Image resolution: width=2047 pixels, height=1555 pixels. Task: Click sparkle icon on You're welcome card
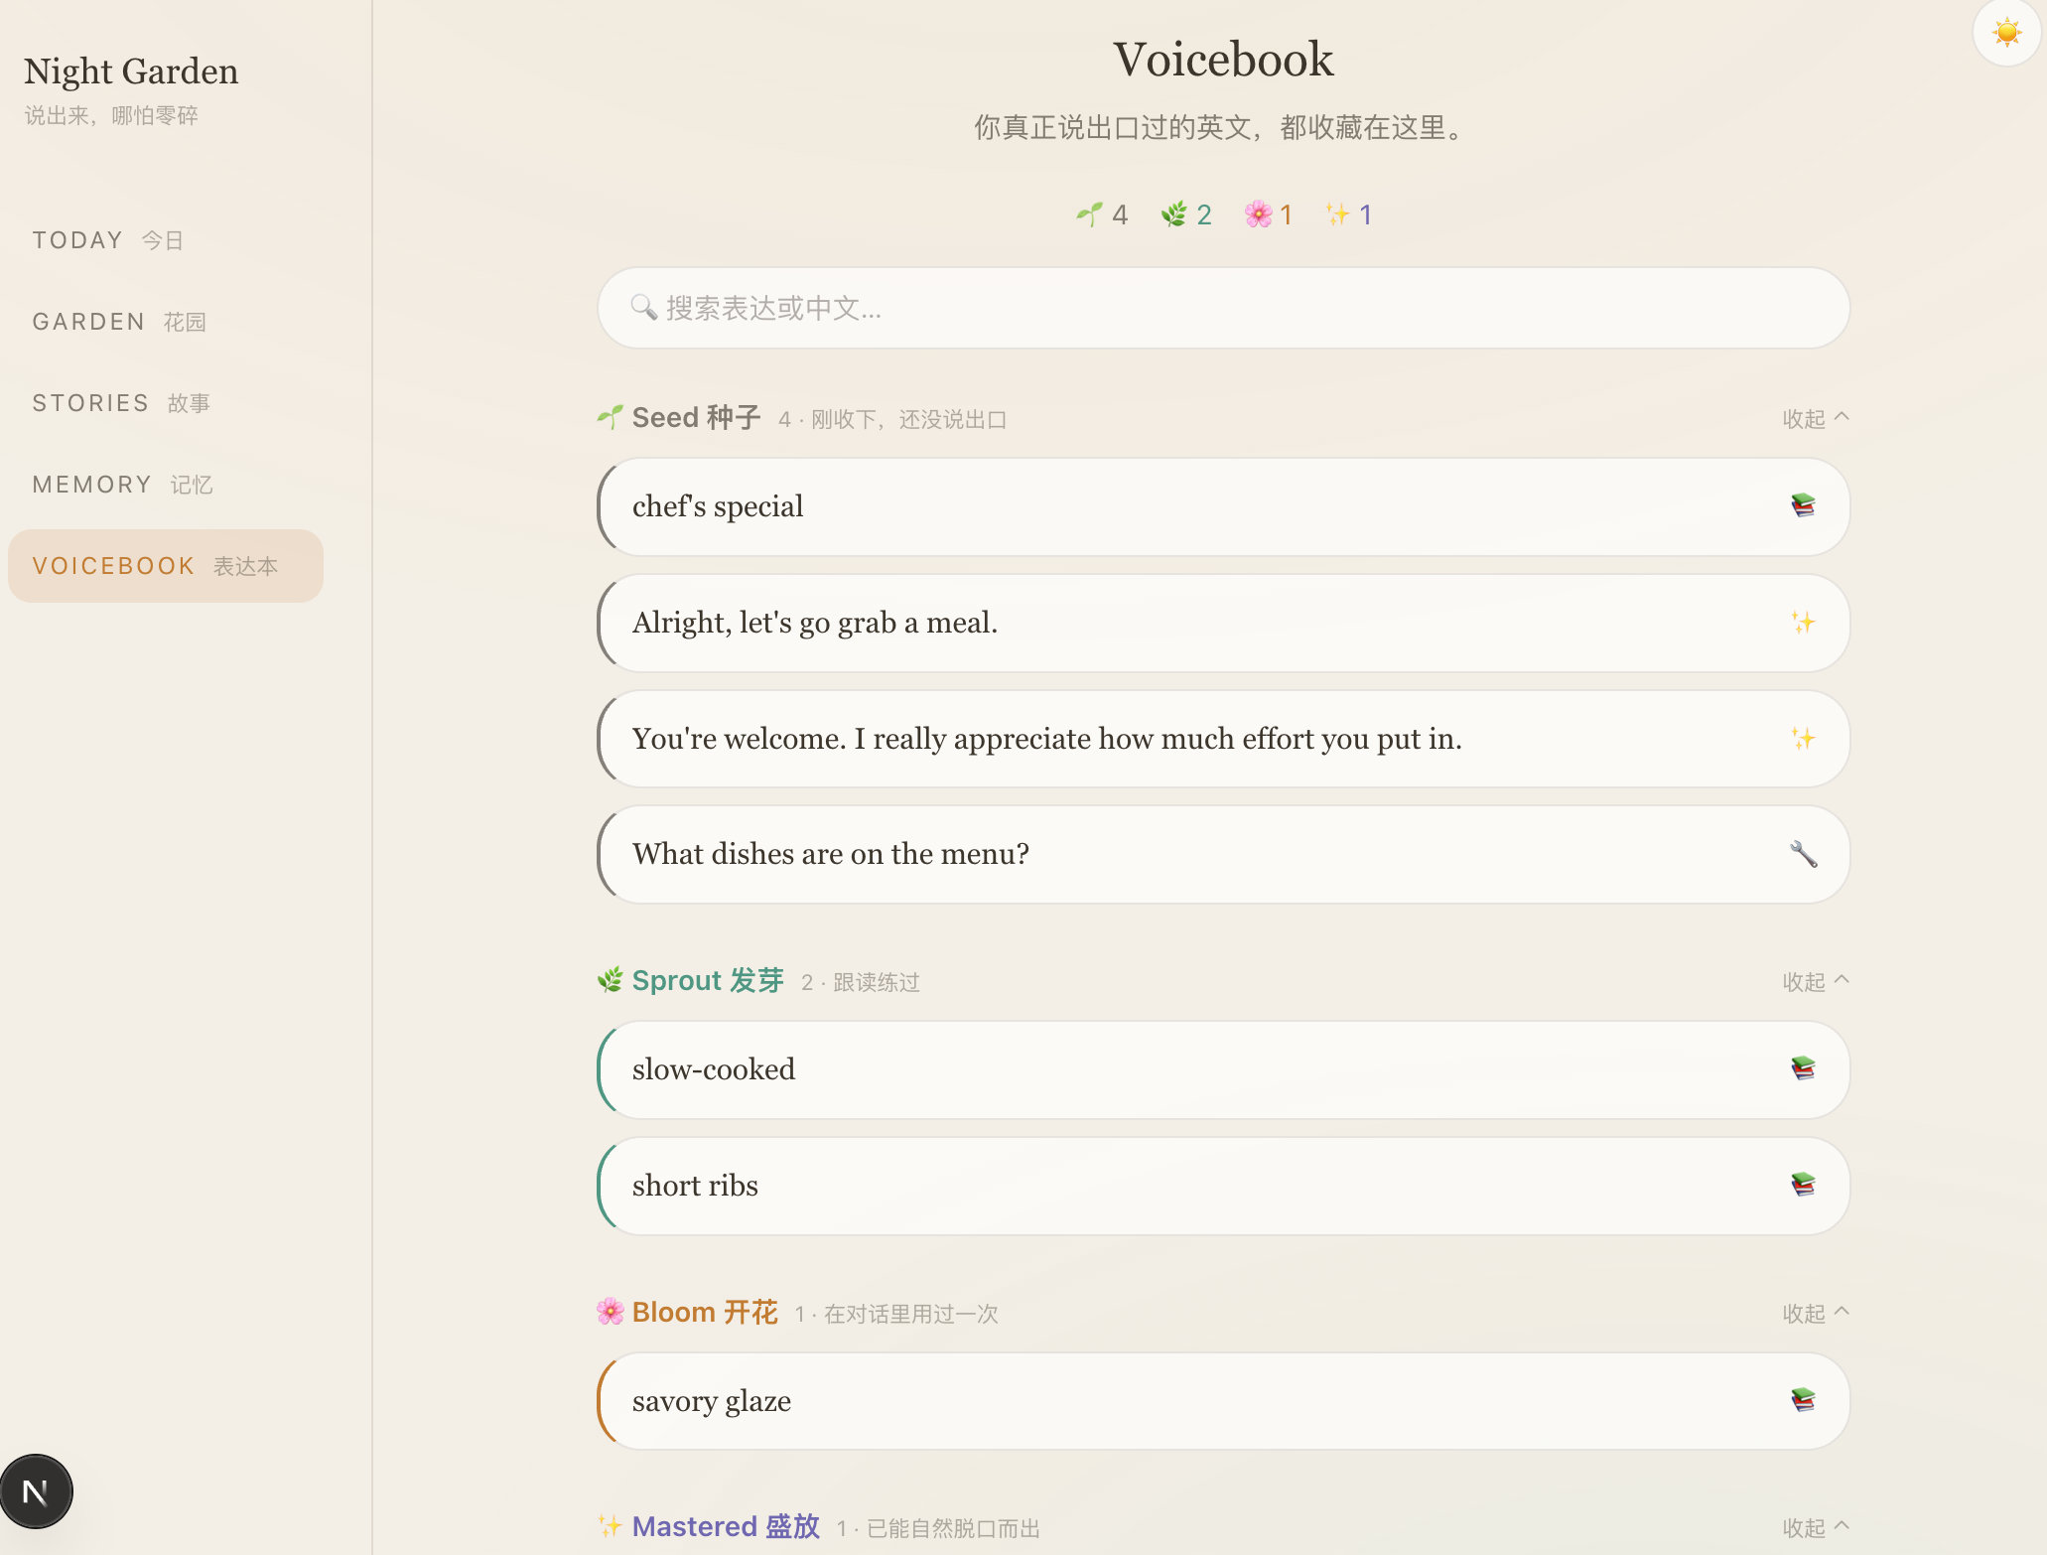[x=1803, y=739]
